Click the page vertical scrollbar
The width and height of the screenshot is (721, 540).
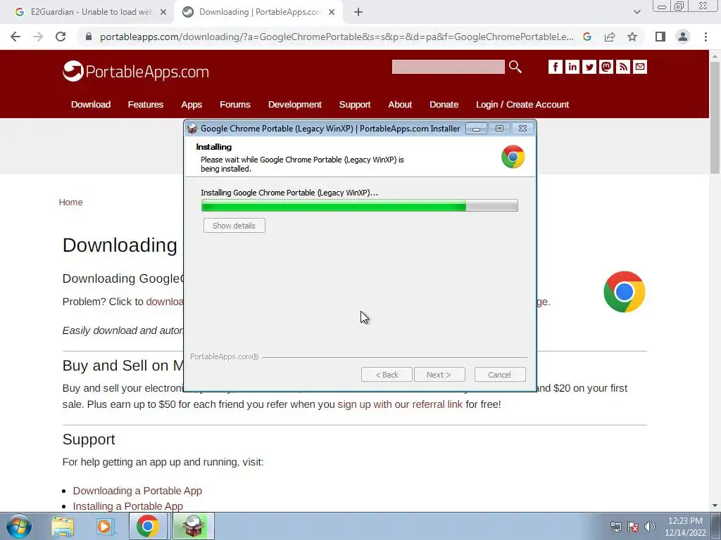coord(715,117)
